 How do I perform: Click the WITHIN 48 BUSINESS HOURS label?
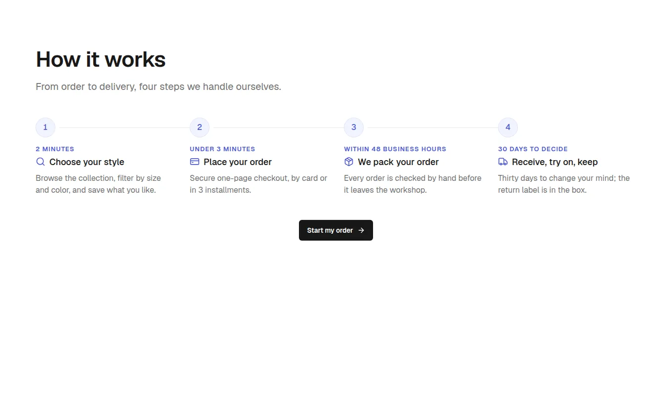395,149
